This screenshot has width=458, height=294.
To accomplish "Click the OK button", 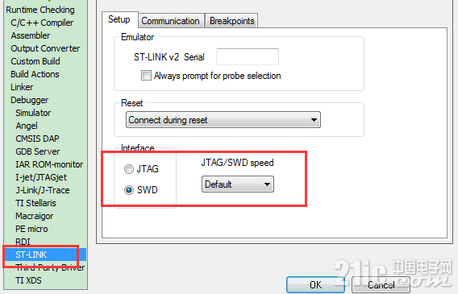I will (315, 284).
